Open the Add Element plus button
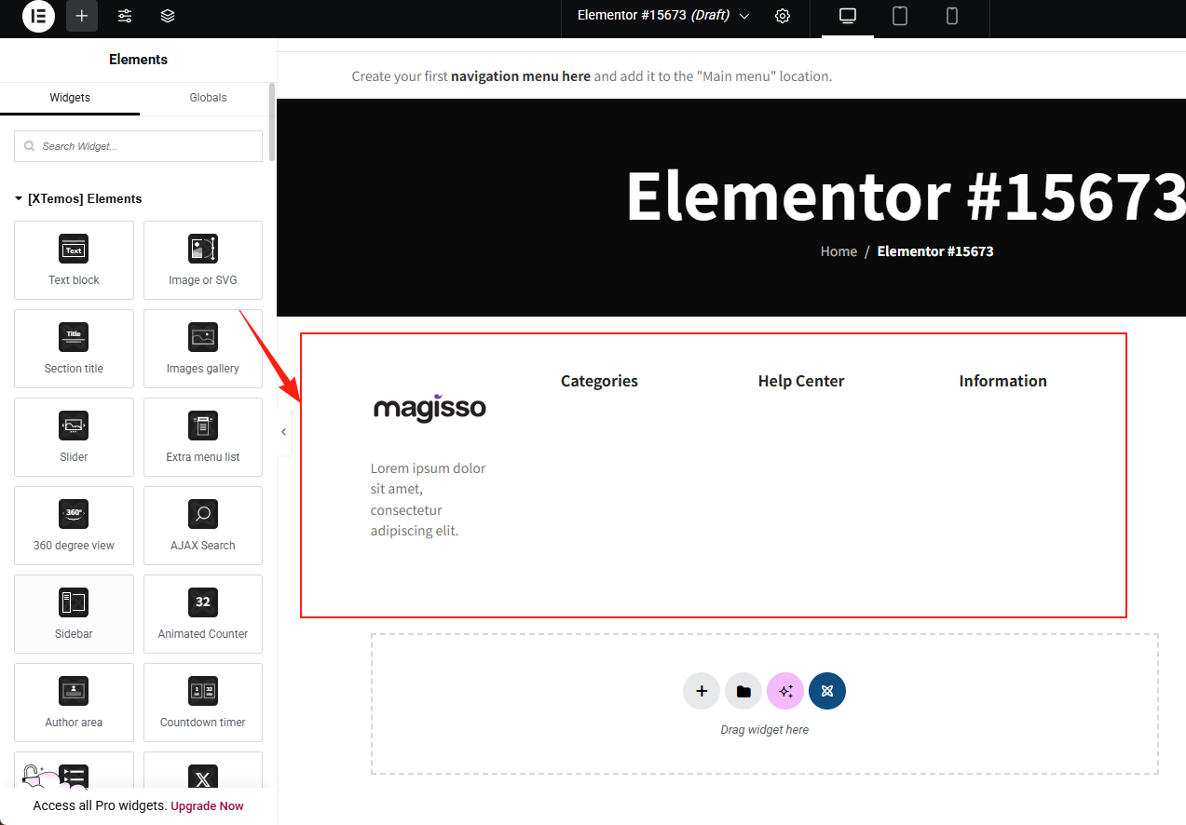The image size is (1186, 825). (x=82, y=16)
